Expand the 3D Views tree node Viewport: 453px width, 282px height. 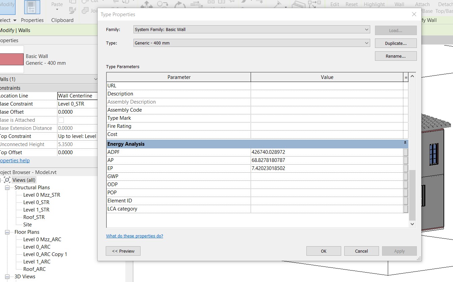7,277
